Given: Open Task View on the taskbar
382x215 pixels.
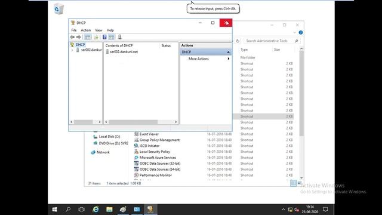Looking at the screenshot, I should tap(81, 210).
